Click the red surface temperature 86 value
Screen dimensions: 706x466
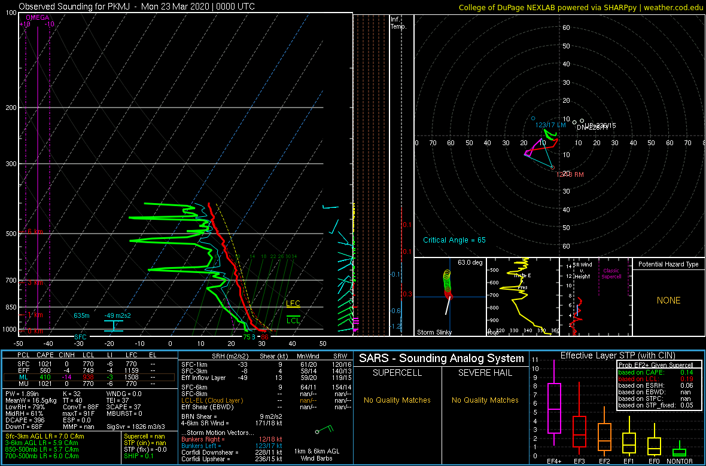[264, 336]
